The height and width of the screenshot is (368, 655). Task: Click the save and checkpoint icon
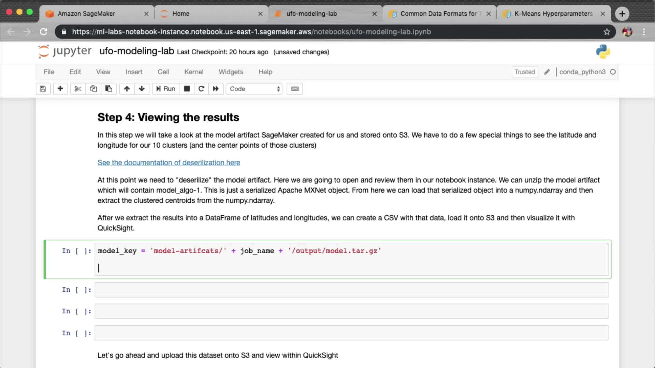(x=43, y=89)
